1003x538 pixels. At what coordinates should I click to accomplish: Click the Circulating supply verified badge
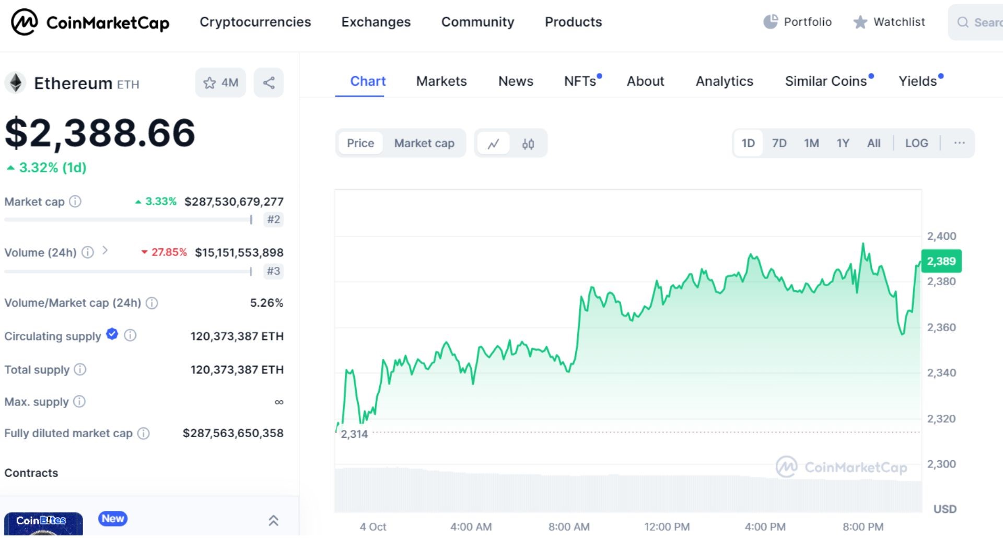[112, 334]
